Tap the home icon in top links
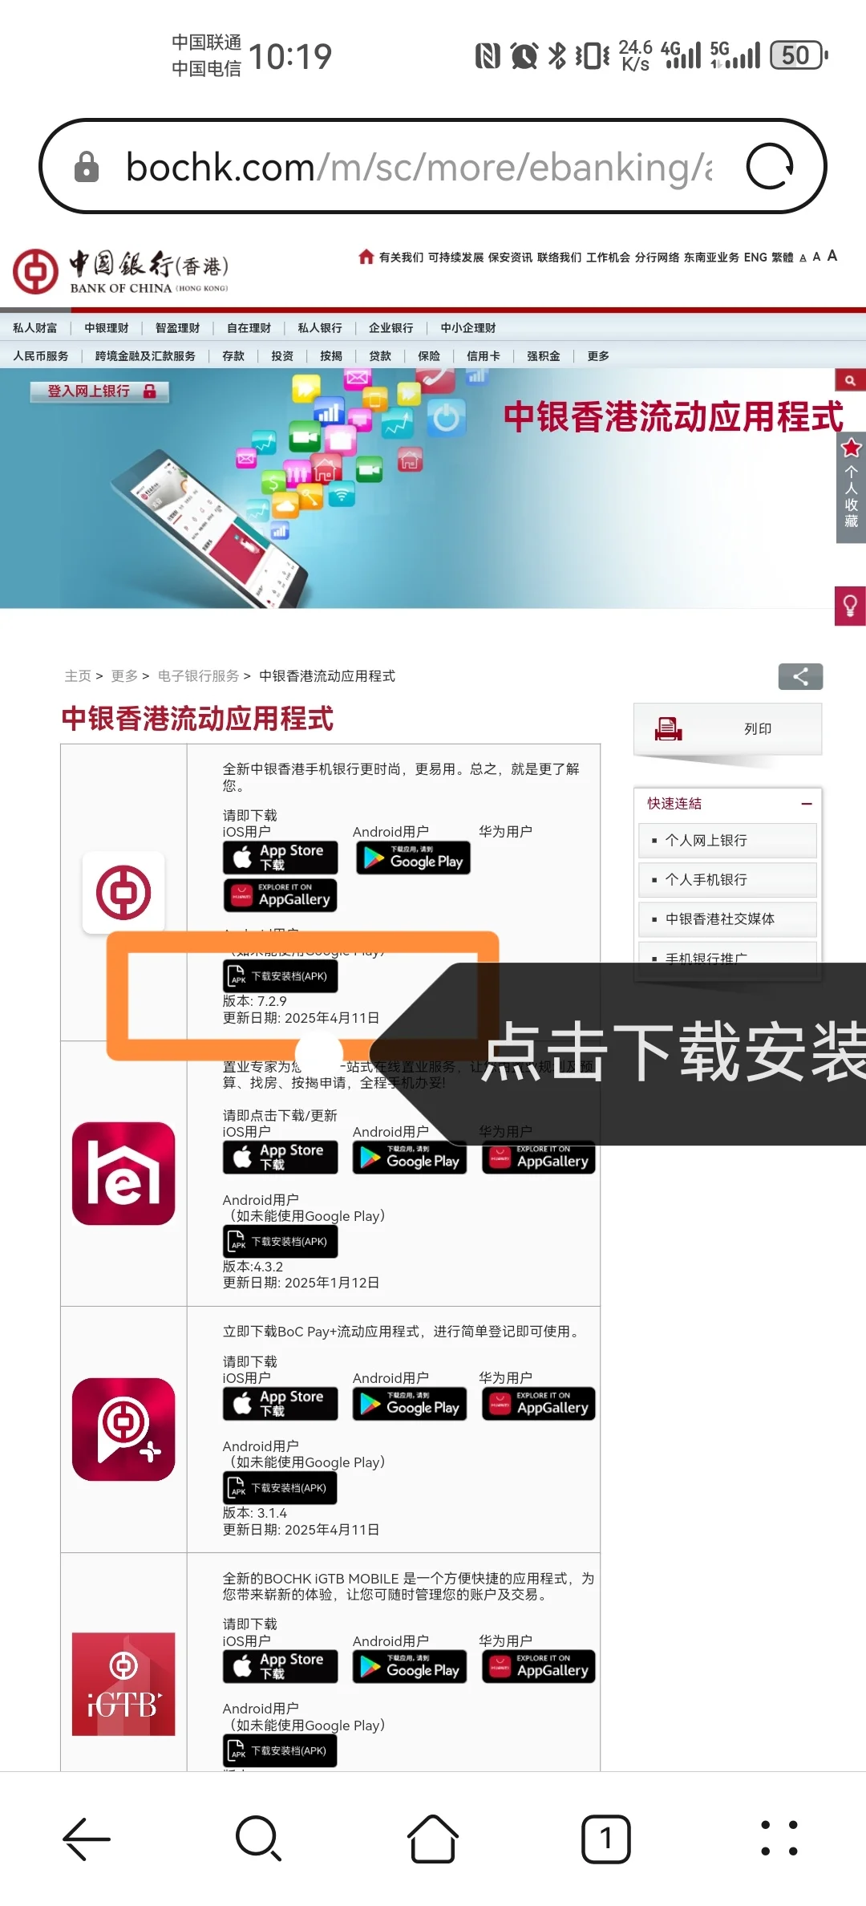This screenshot has height=1906, width=866. [x=366, y=257]
